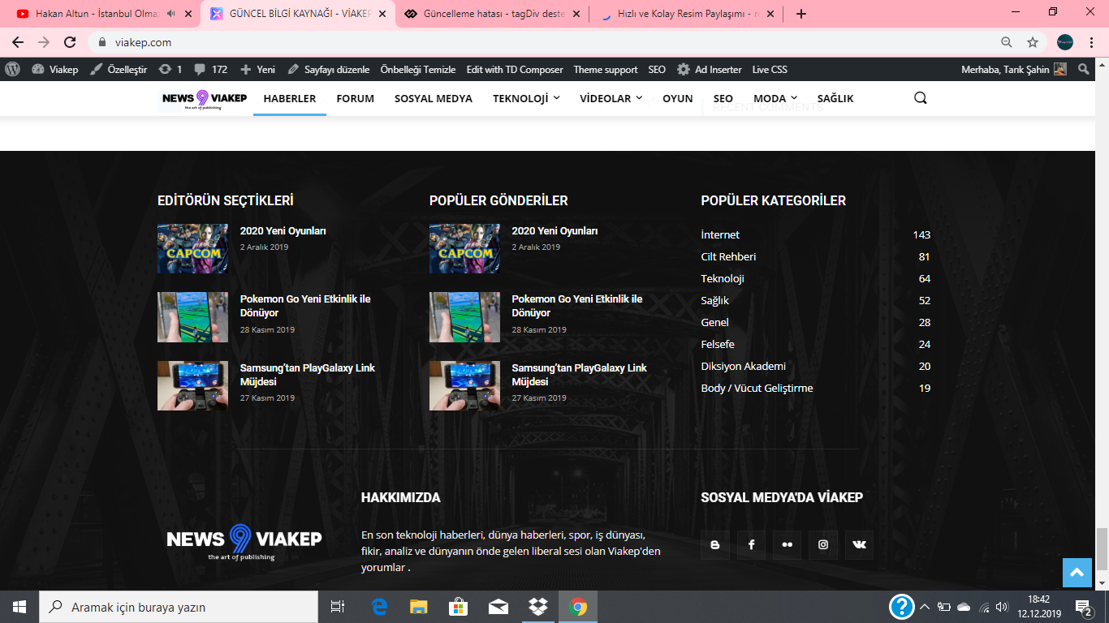Open the updates icon showing 1
The height and width of the screenshot is (623, 1109).
(x=170, y=70)
